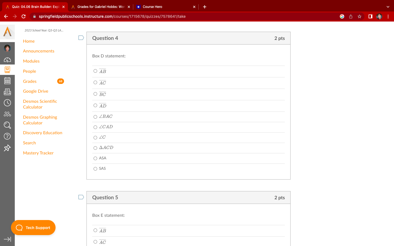Select ASA option for Question 4
The height and width of the screenshot is (246, 394).
(95, 159)
